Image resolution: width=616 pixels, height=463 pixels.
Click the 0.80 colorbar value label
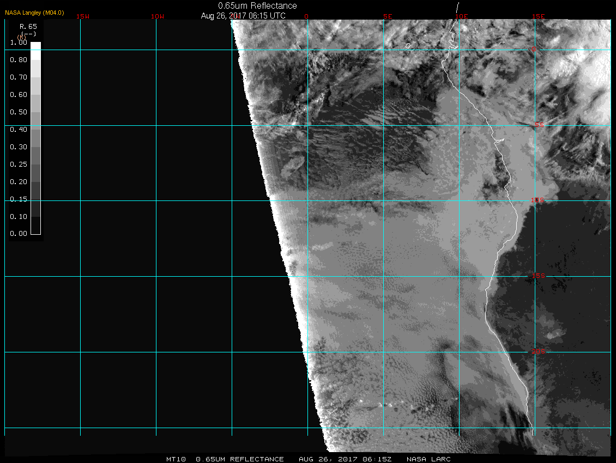19,60
